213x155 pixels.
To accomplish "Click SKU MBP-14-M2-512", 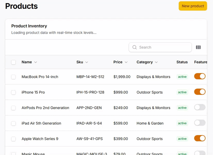I will pos(90,77).
